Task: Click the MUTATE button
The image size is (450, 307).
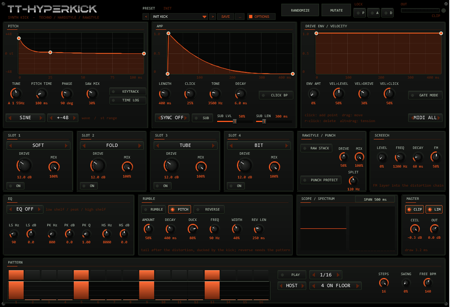Action: tap(336, 10)
